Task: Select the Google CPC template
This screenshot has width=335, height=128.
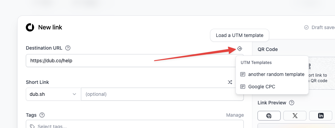Action: click(272, 87)
